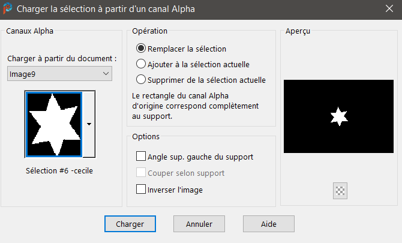Click the dialog title bar text
Image resolution: width=402 pixels, height=243 pixels.
point(106,9)
